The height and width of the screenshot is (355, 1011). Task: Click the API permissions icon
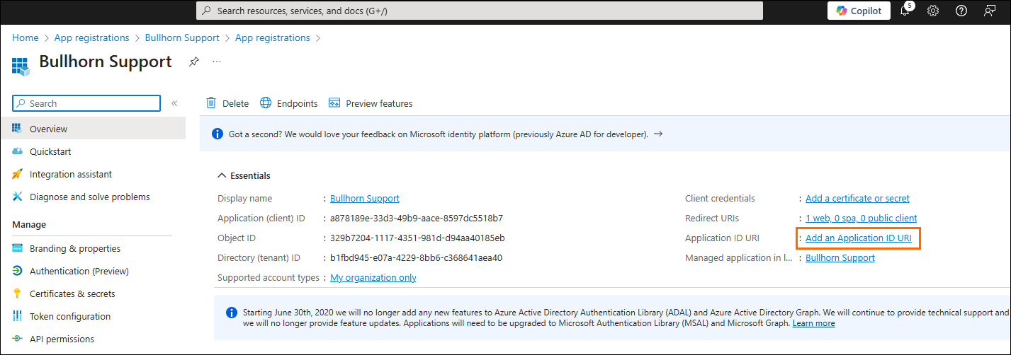point(18,339)
